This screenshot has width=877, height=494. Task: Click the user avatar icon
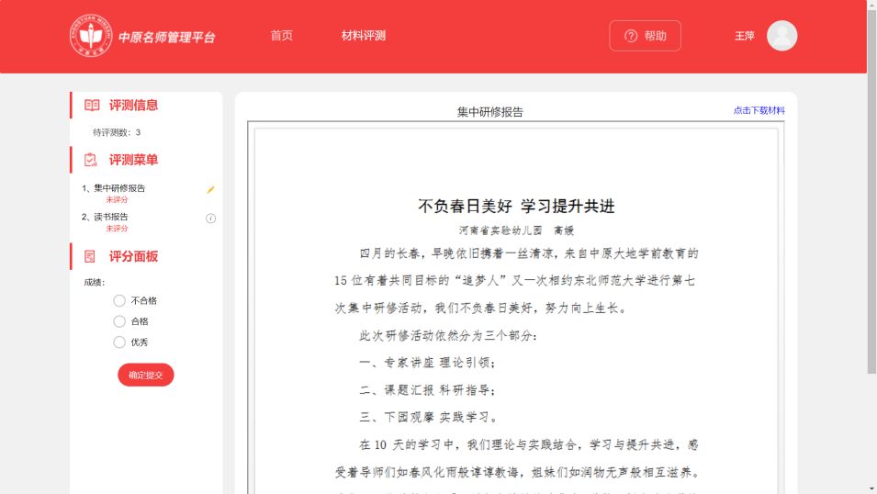(781, 36)
